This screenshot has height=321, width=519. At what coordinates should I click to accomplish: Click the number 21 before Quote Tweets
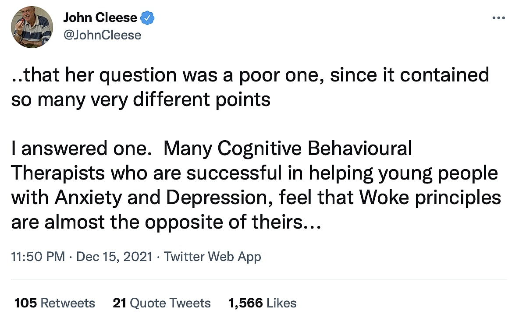(x=120, y=303)
